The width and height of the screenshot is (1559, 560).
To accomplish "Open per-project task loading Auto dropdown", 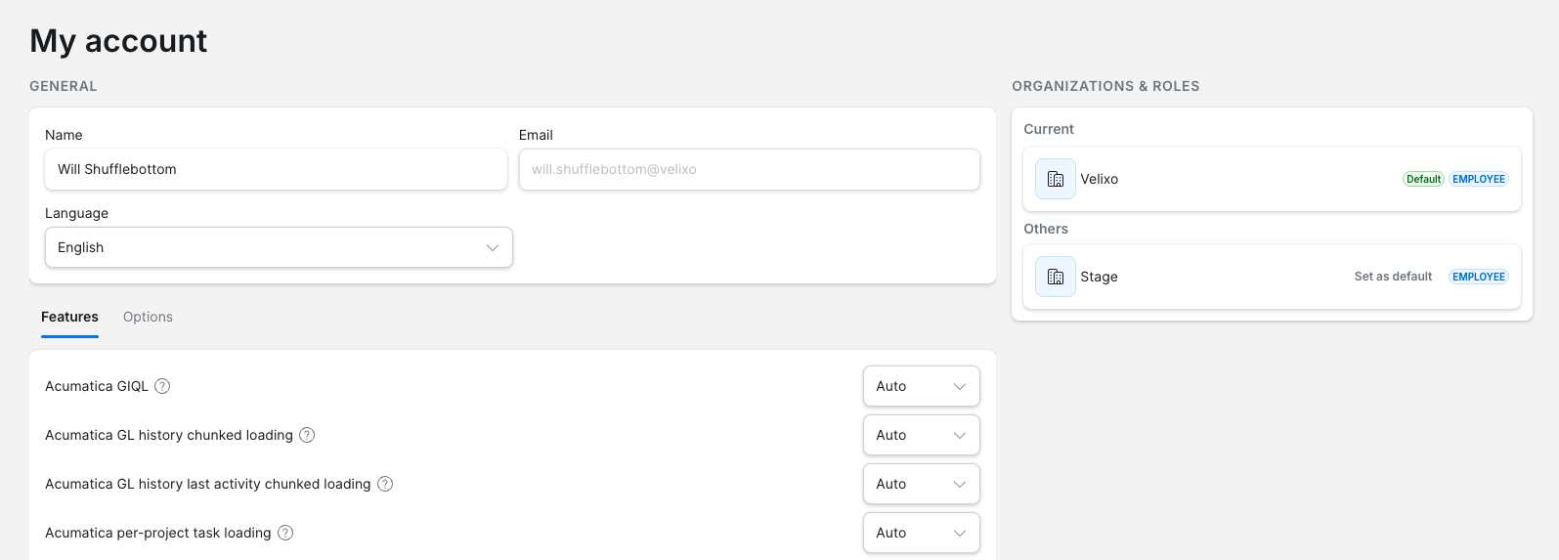I will pos(922,533).
